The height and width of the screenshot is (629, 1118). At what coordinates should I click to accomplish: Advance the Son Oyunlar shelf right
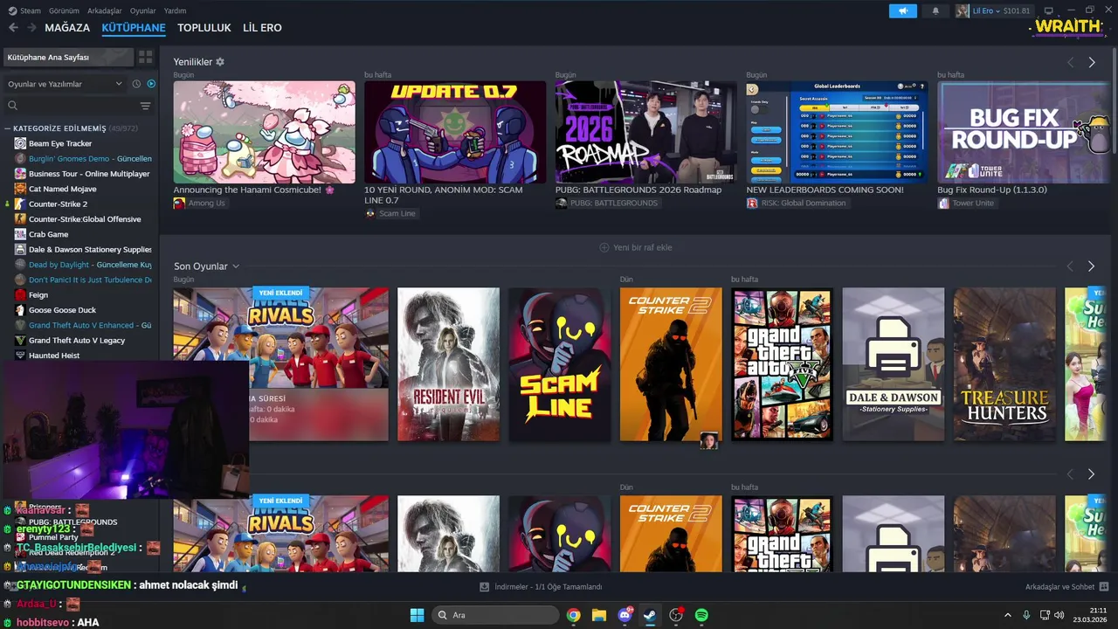1091,266
